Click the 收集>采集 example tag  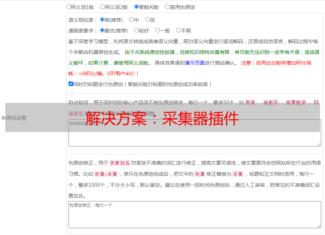(x=106, y=174)
